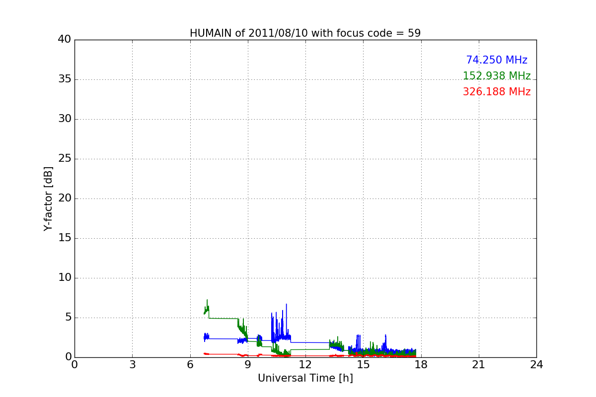
Task: Click the y-axis tick label '25'
Action: (65, 159)
